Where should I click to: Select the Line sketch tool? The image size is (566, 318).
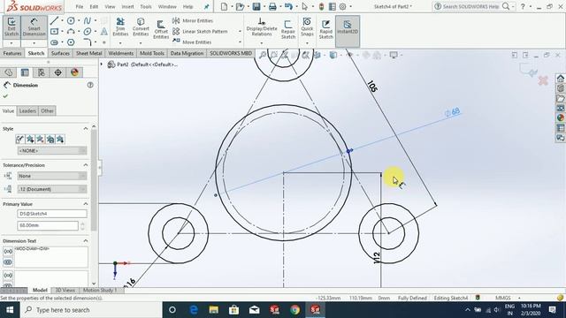54,21
